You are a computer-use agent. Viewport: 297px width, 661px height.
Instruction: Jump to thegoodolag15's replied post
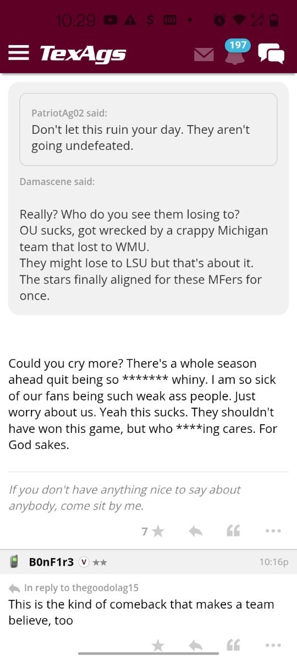coord(73,588)
